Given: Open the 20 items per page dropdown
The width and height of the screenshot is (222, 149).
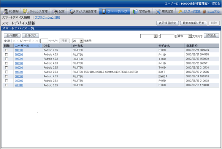Looking at the screenshot, I should [x=81, y=41].
